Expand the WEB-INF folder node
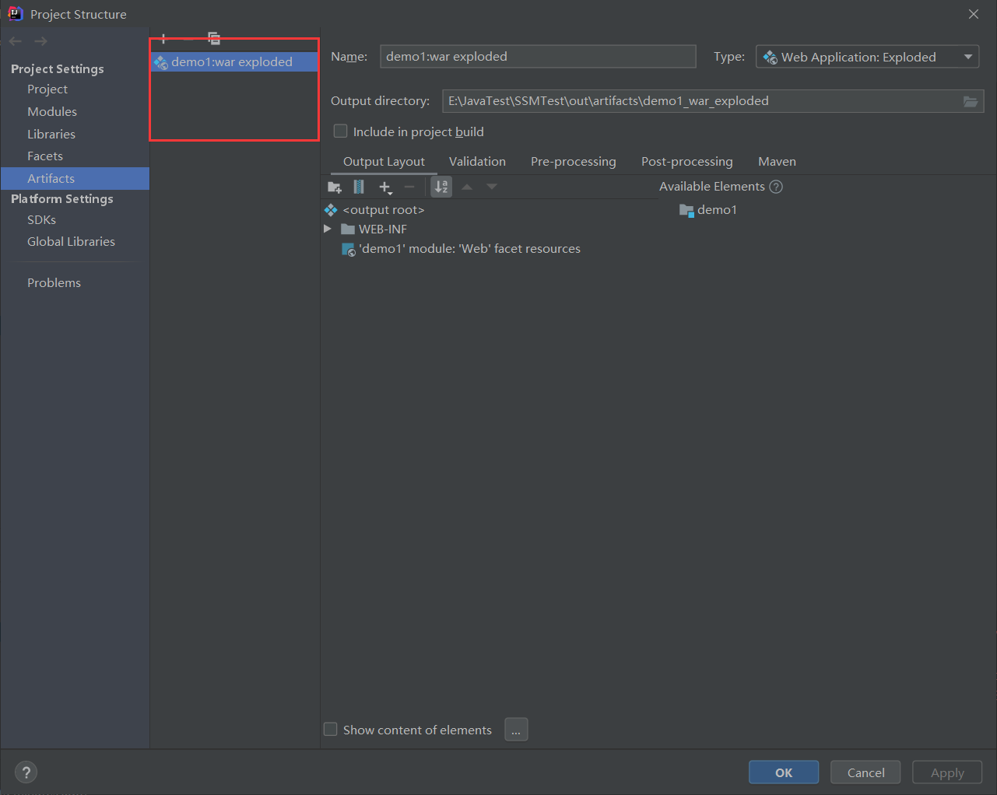997x795 pixels. tap(328, 229)
